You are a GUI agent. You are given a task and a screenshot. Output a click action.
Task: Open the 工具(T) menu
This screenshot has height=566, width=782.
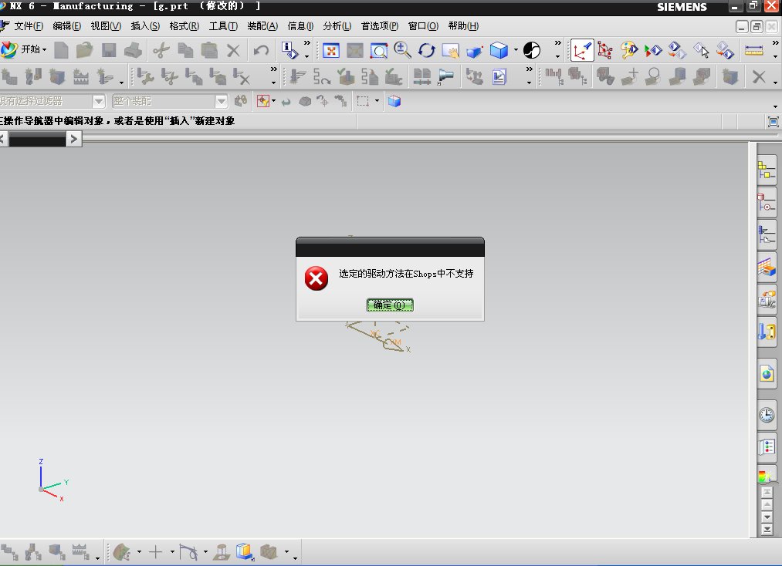[223, 26]
